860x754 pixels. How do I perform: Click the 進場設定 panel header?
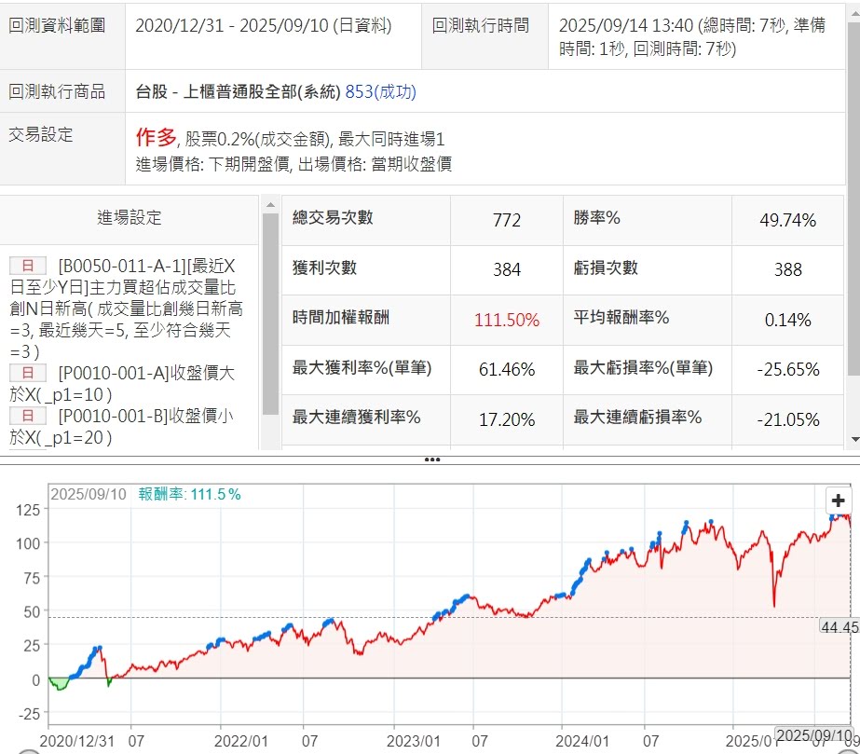(x=130, y=218)
